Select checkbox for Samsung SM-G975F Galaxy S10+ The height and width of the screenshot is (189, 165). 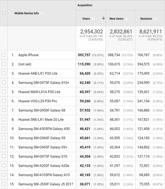(x=4, y=82)
